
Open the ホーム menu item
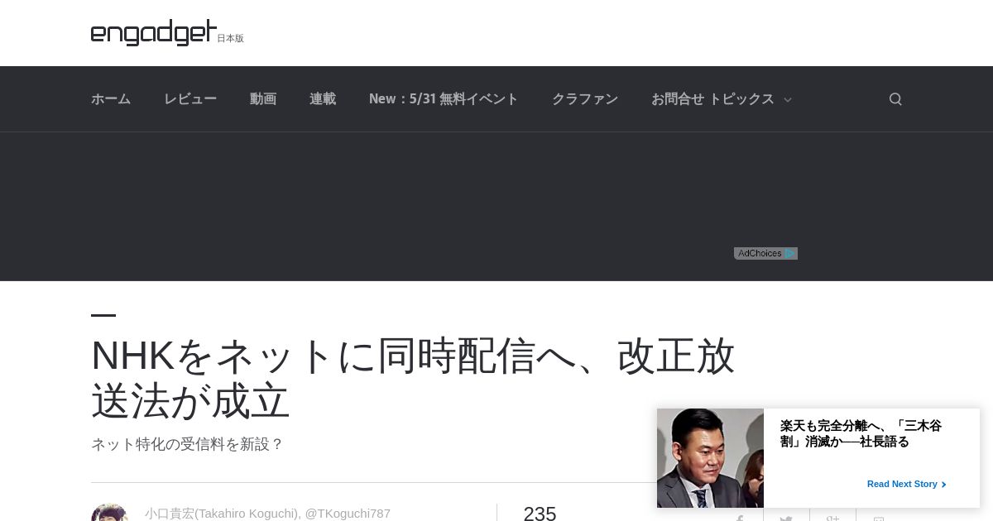tap(111, 99)
